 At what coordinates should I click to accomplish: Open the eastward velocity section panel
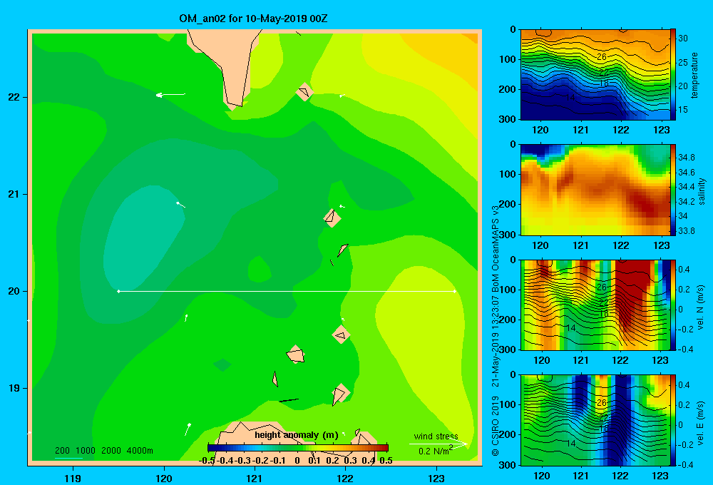[x=595, y=420]
